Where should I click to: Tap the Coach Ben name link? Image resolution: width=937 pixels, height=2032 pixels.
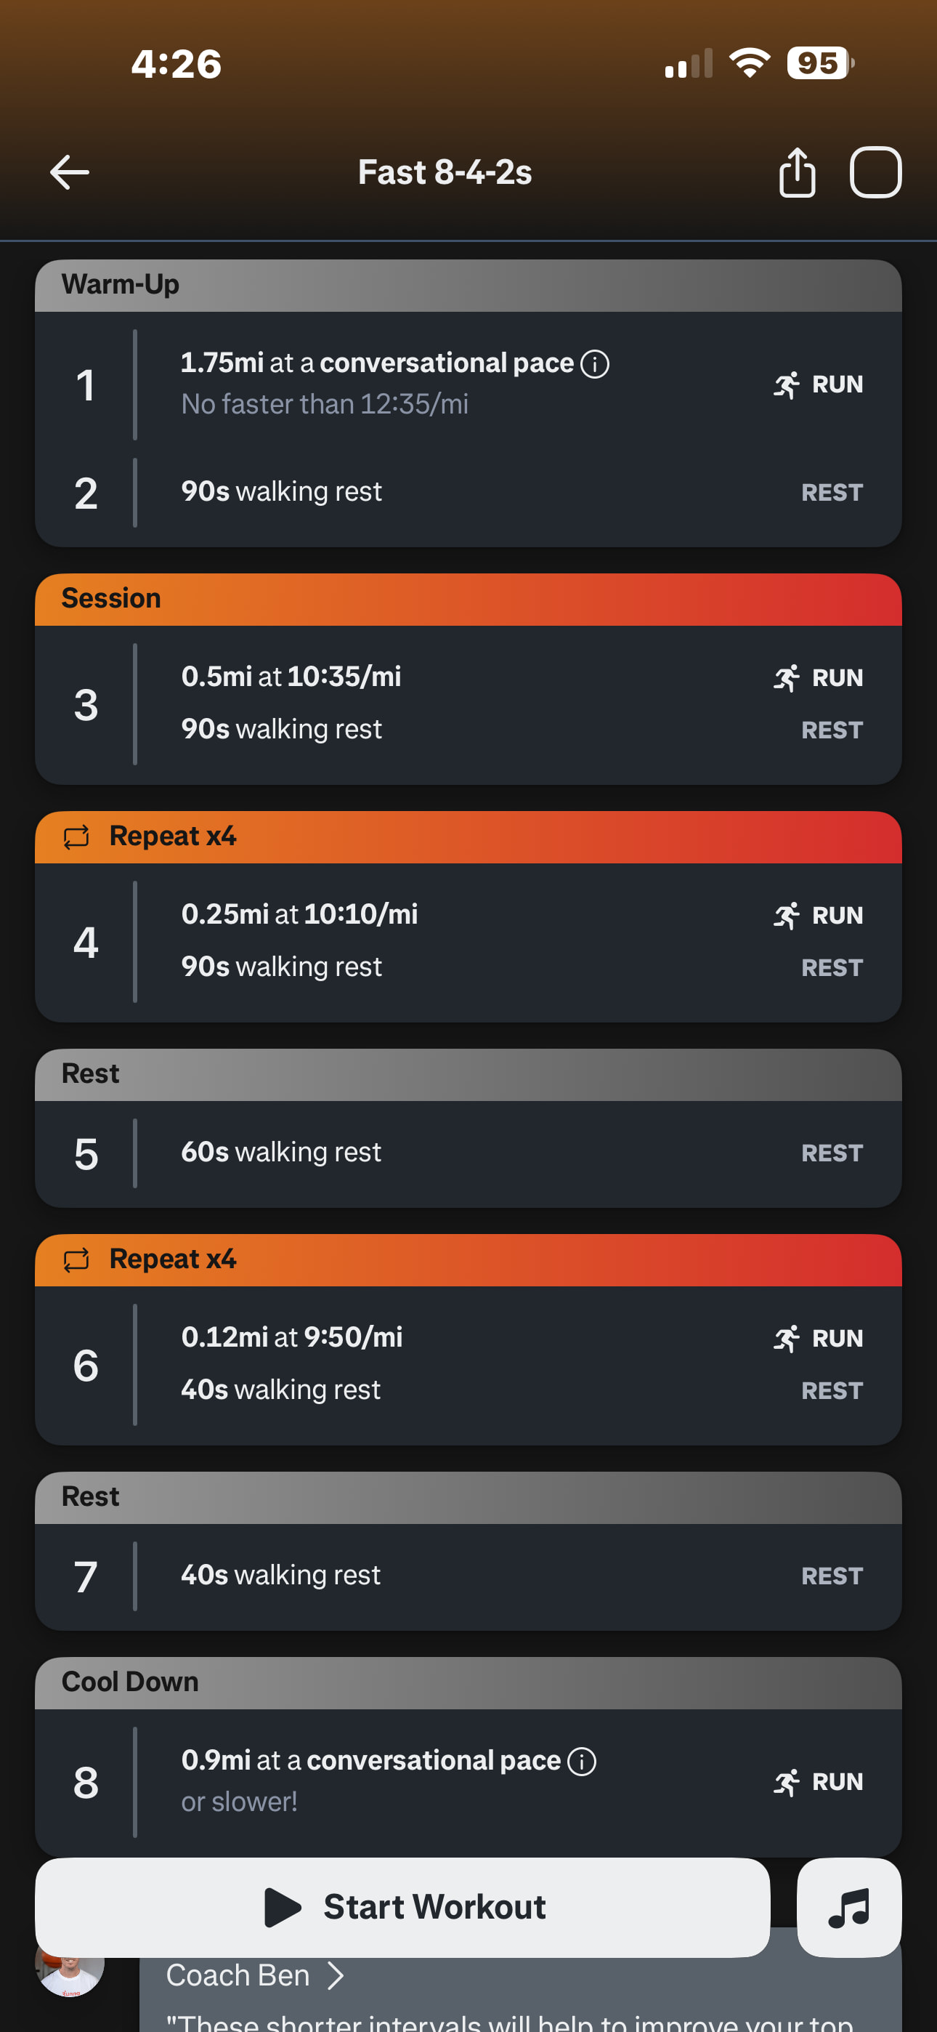pyautogui.click(x=238, y=1975)
